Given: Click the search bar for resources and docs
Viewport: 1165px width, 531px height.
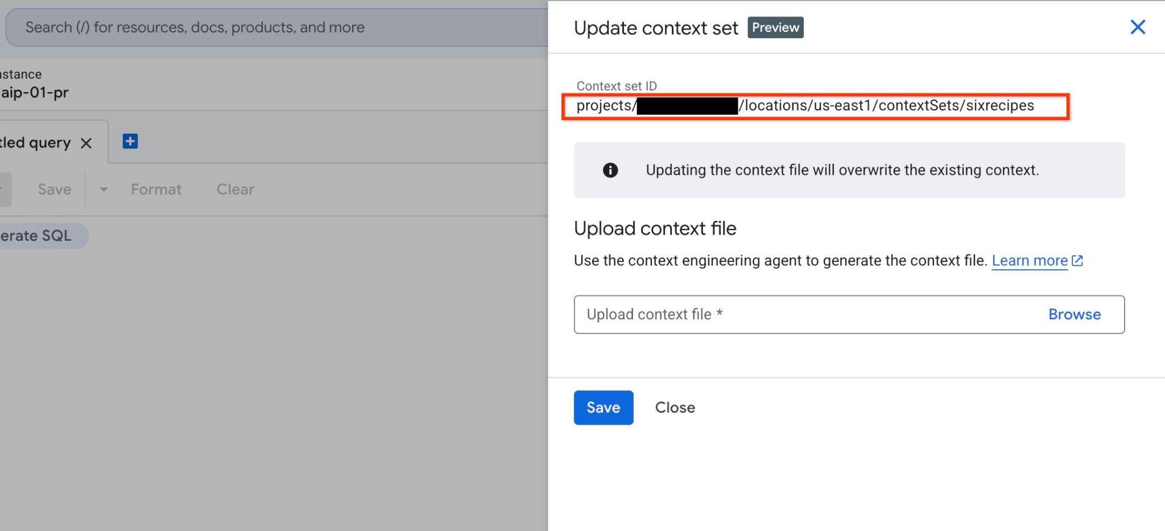Looking at the screenshot, I should (277, 27).
